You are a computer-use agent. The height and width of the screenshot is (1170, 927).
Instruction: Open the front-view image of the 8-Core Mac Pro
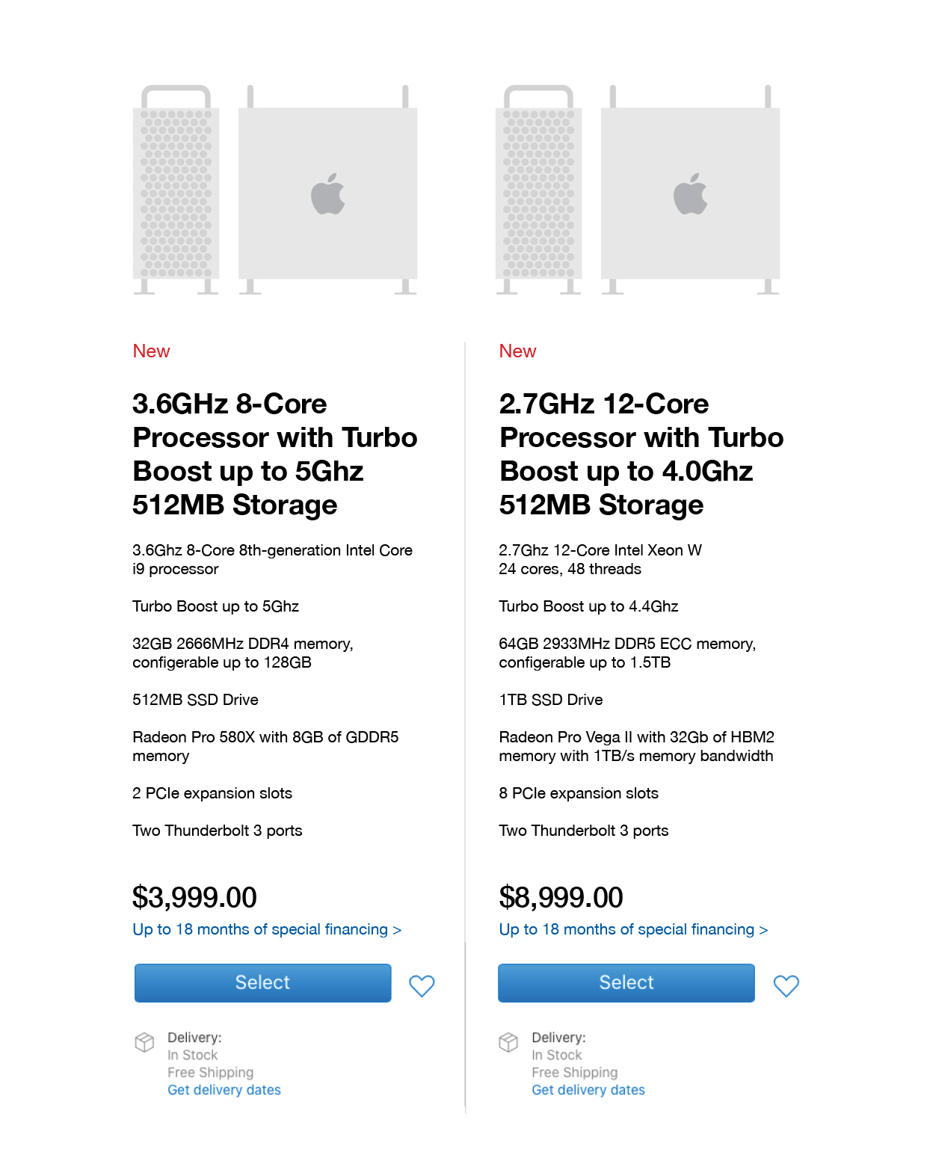point(176,190)
